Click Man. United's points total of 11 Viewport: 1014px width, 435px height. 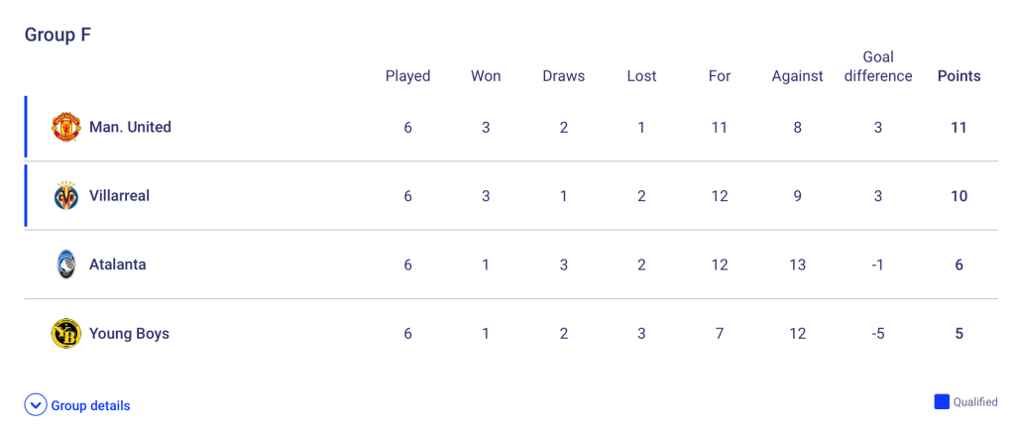[958, 127]
